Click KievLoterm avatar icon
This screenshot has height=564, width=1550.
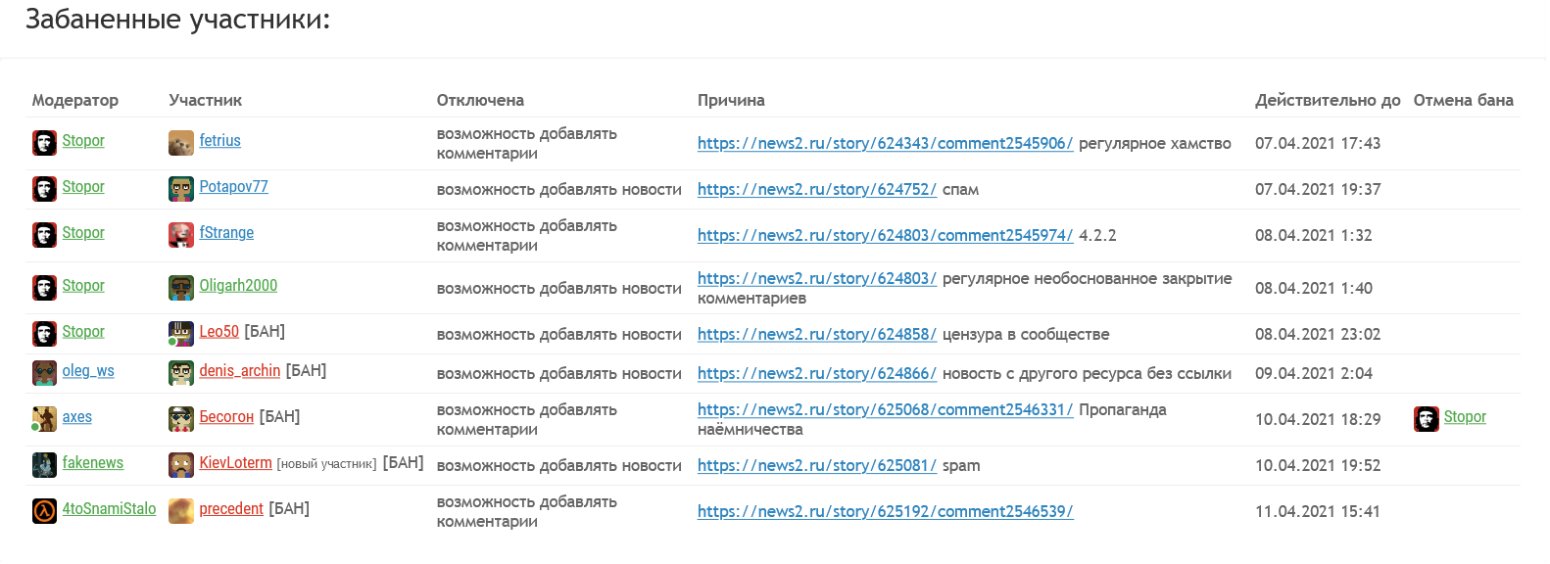[181, 465]
